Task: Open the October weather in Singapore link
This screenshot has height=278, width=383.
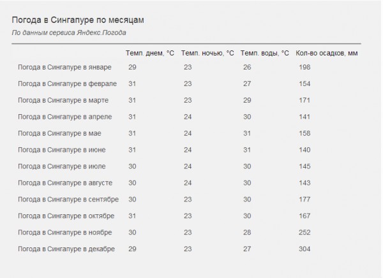Action: [x=66, y=216]
